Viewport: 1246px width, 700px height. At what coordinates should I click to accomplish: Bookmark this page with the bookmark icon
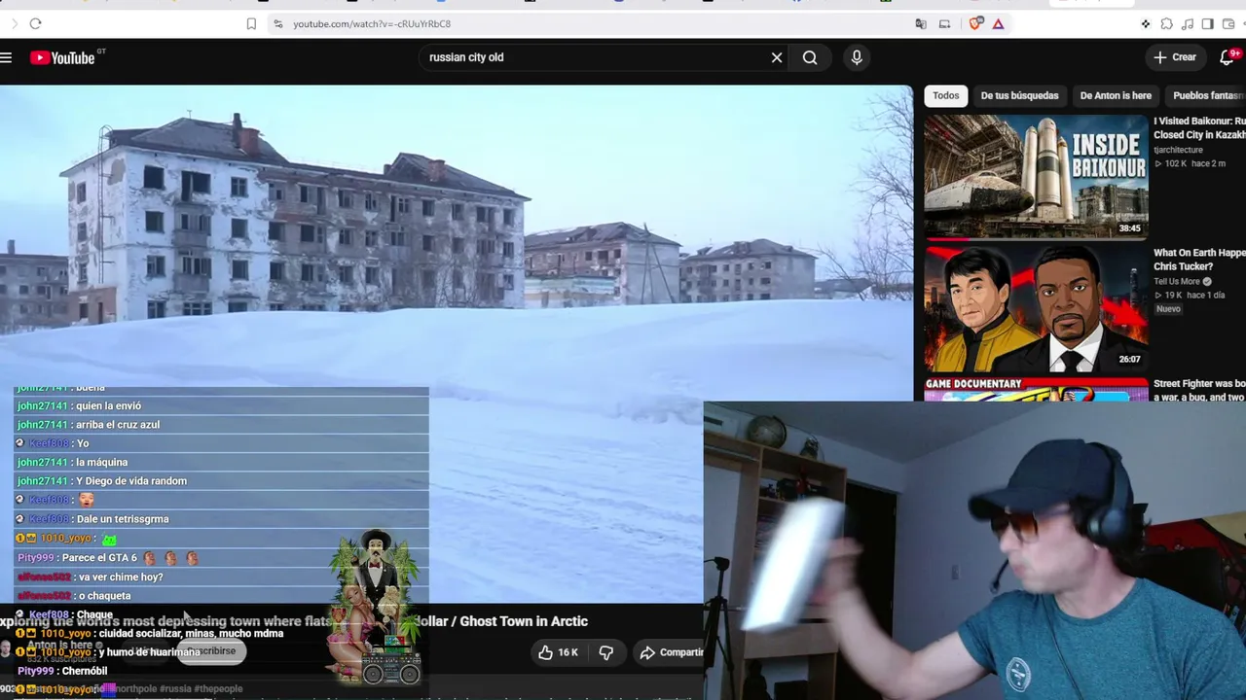tap(251, 23)
